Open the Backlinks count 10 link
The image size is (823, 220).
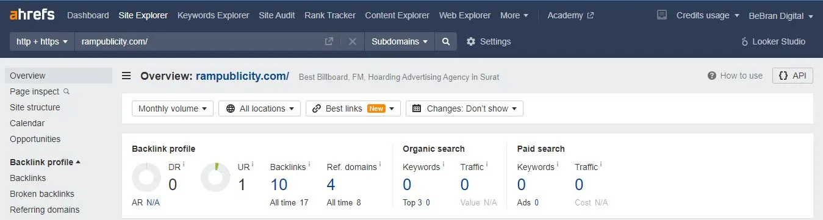[x=279, y=185]
